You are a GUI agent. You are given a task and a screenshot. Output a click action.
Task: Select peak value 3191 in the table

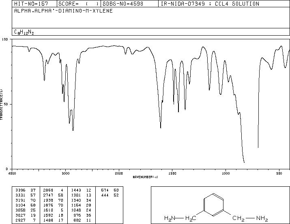click(20, 200)
